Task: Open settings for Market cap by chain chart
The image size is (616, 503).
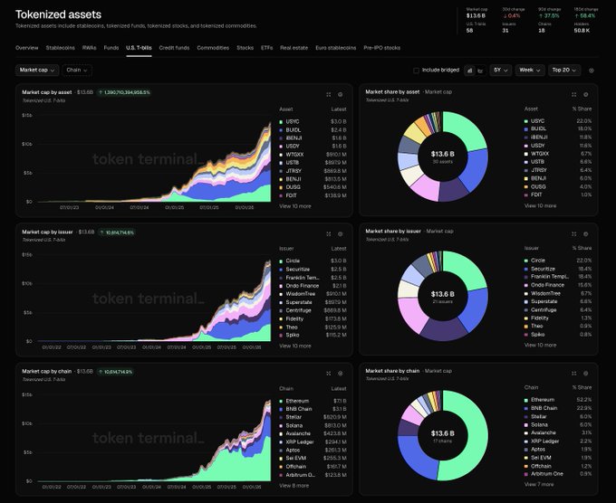Action: pos(341,374)
